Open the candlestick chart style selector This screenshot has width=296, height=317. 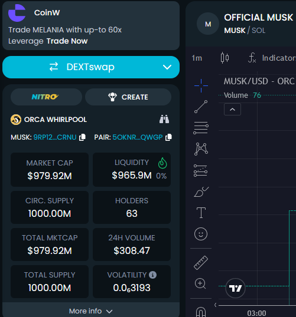pos(225,58)
